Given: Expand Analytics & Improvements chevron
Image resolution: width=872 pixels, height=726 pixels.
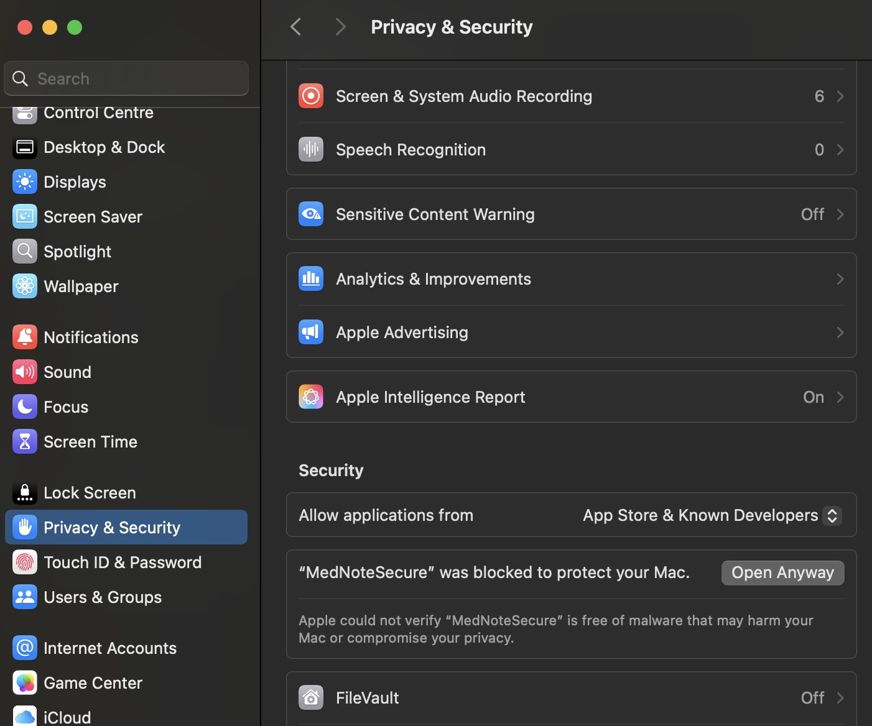Looking at the screenshot, I should [x=840, y=279].
